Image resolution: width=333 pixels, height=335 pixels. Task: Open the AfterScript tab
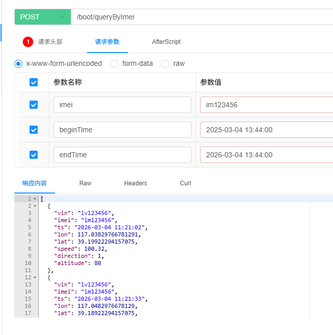coord(166,42)
